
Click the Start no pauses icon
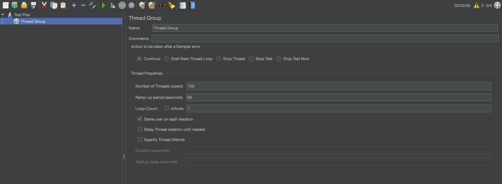113,5
